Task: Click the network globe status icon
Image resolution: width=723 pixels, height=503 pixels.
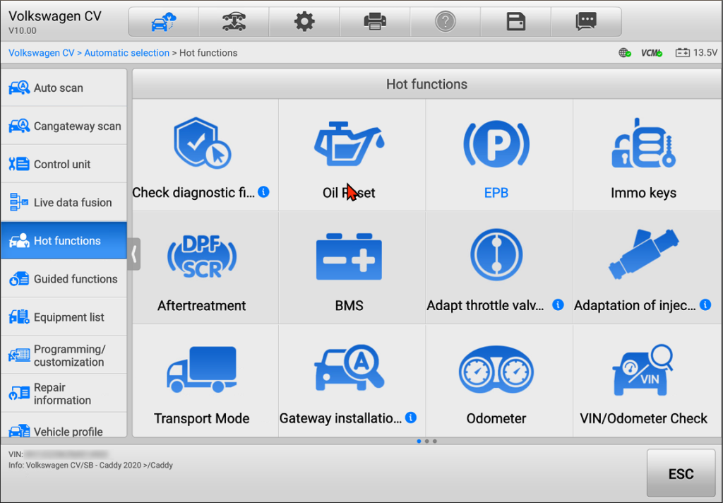Action: (625, 52)
